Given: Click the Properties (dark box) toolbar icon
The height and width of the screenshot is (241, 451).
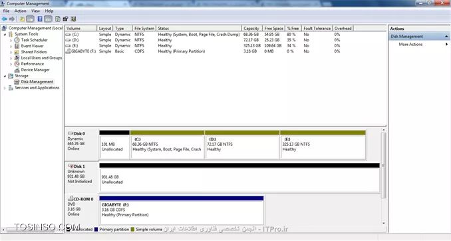Looking at the screenshot, I should coord(65,19).
